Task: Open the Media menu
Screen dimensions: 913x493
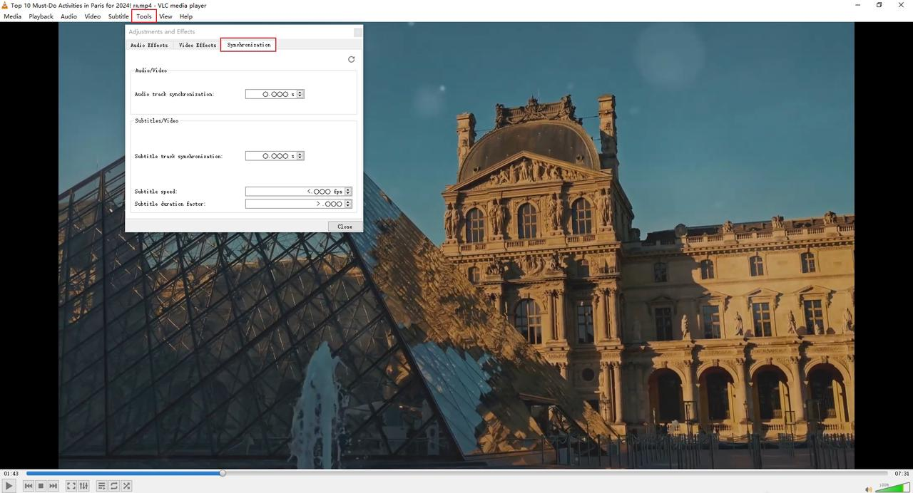Action: (x=12, y=16)
